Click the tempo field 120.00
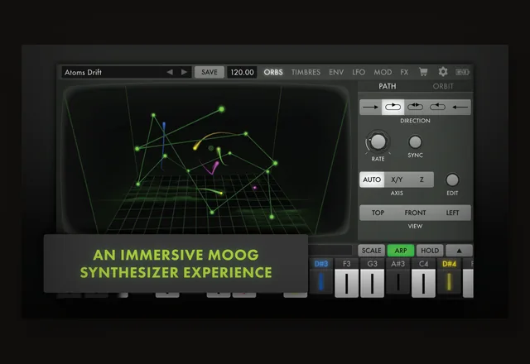Image resolution: width=530 pixels, height=364 pixels. [x=242, y=72]
